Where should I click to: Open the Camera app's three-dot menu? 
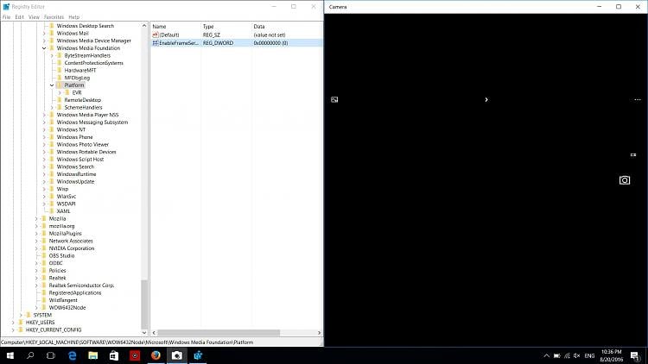point(638,99)
